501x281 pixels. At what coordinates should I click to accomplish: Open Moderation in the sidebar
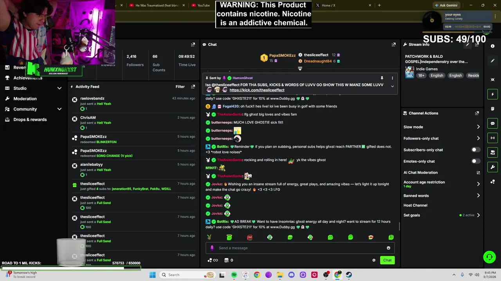pyautogui.click(x=25, y=99)
